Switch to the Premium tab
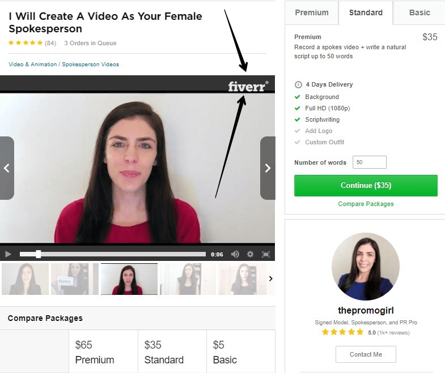The image size is (445, 373). pyautogui.click(x=312, y=13)
